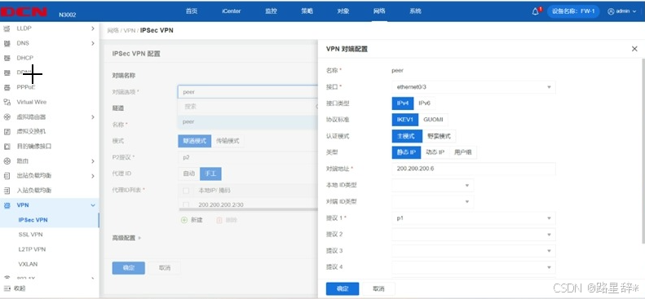Open the 入站负载均衡 sidebar icon
Screen dimensions: 645x299
[x=7, y=191]
